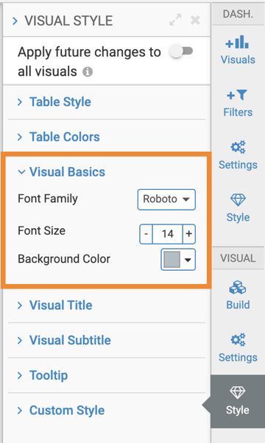Open the dashboard Style diamond icon
Image resolution: width=265 pixels, height=443 pixels.
pyautogui.click(x=238, y=199)
